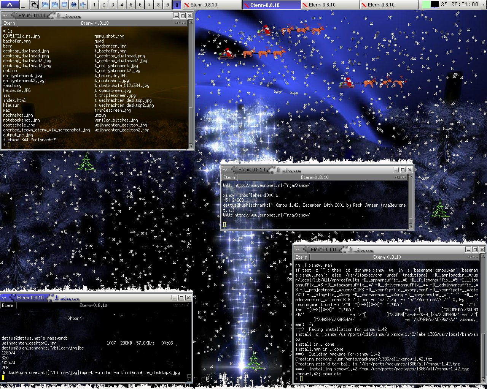Click the dettus@dettus.net's password line

click(x=35, y=338)
